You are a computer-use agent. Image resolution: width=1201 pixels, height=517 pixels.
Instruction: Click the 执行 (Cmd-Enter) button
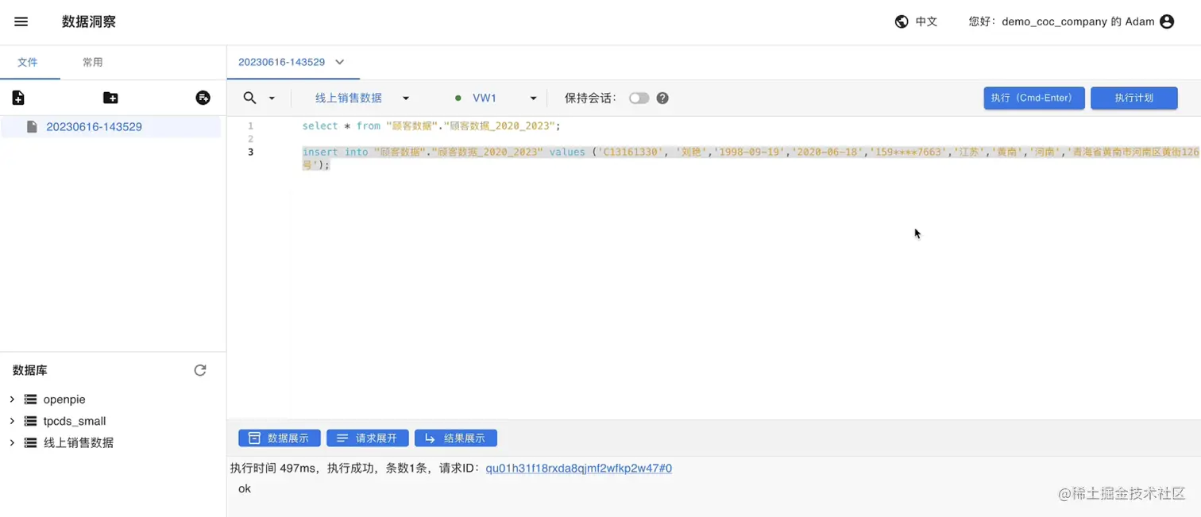(x=1033, y=98)
